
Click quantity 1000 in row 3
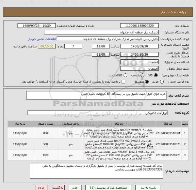45,155
